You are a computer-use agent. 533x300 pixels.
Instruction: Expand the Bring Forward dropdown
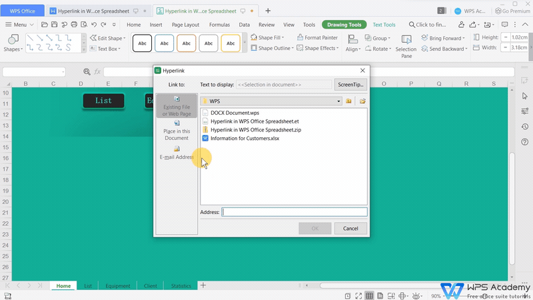coord(465,39)
